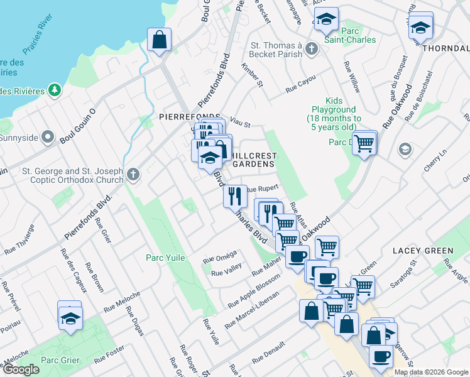Select the grocery cart marker on Rue Oakwood near Parc D
The width and height of the screenshot is (470, 377).
click(x=364, y=144)
